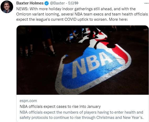Screen dimensions: 149x122
Task: Click the espn.com domain label
Action: pos(28,101)
